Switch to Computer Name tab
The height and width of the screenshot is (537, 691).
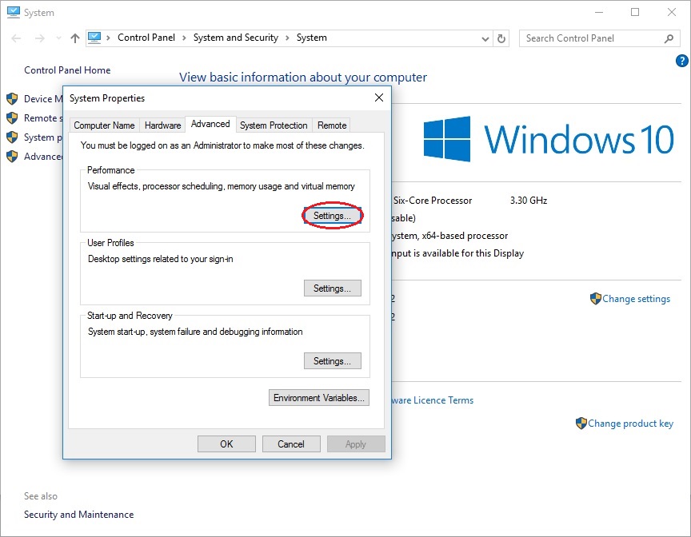tap(105, 125)
